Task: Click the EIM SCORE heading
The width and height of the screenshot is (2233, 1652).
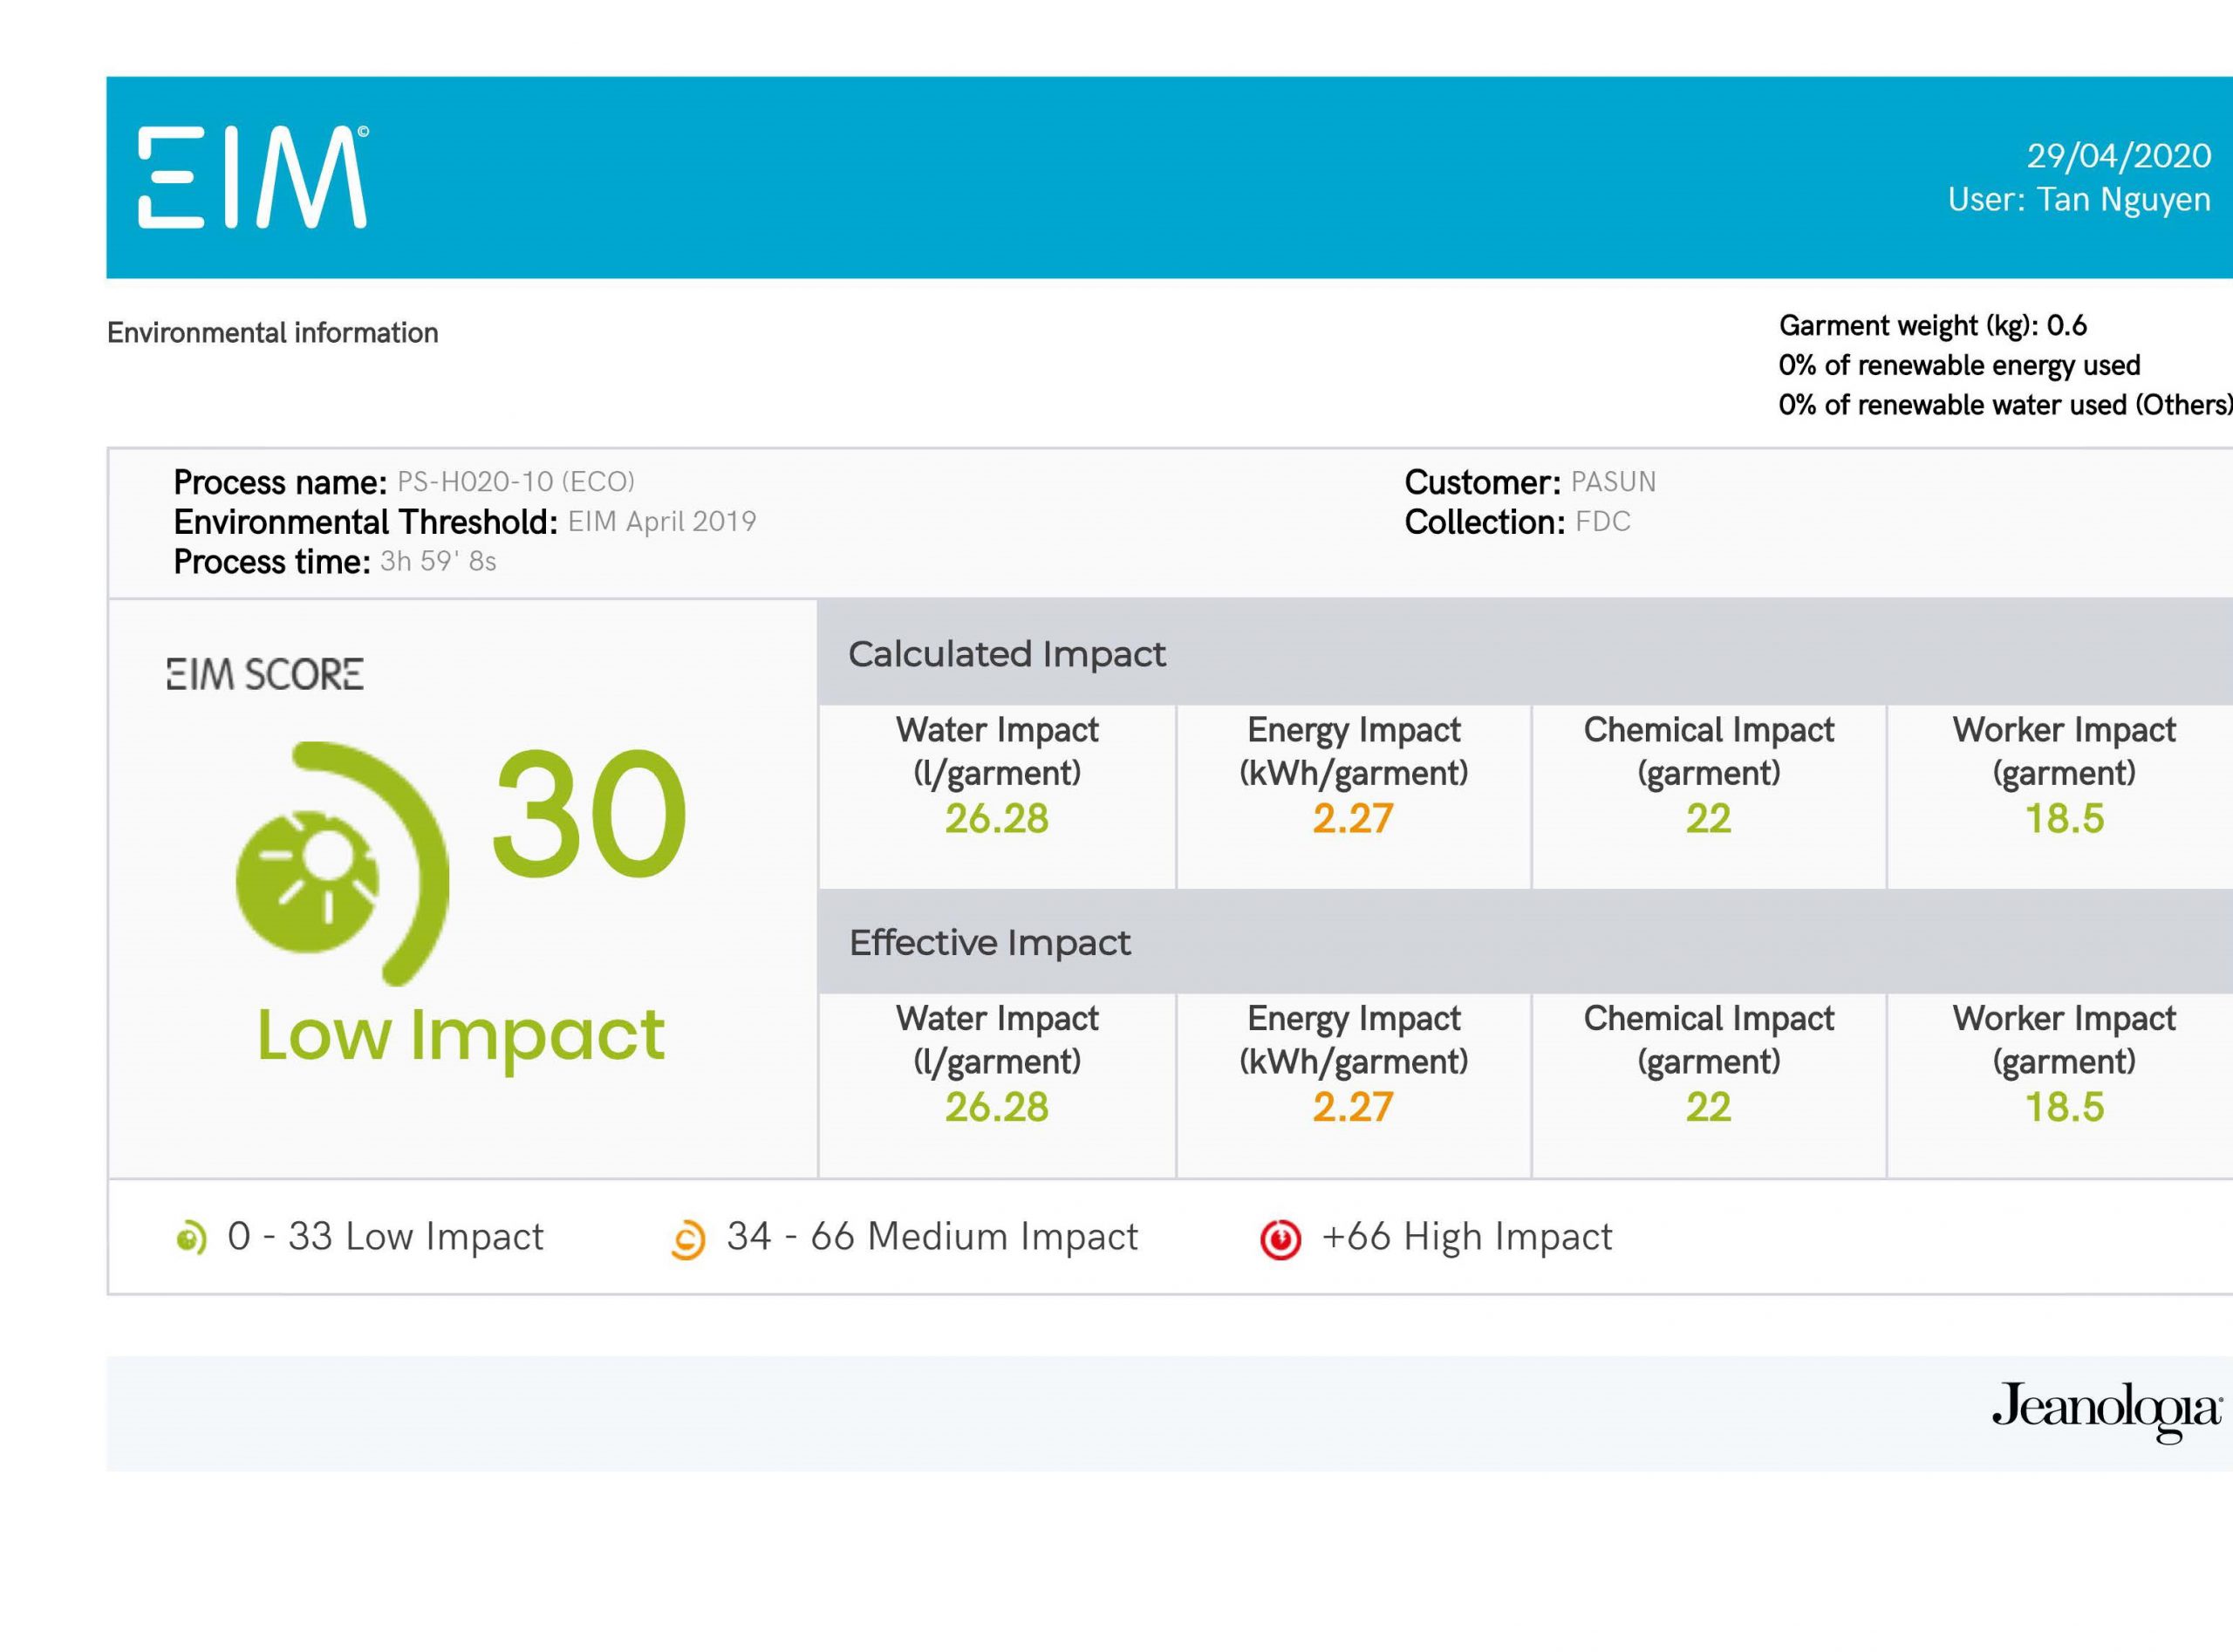Action: 265,674
